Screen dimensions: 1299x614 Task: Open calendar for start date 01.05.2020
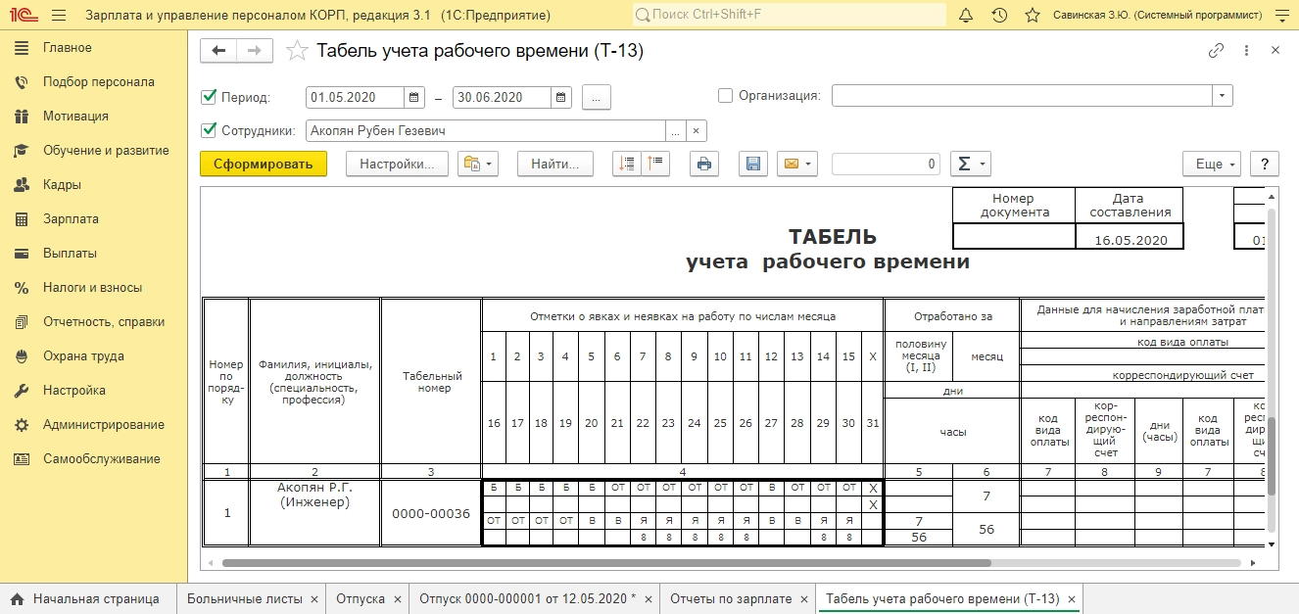pyautogui.click(x=414, y=97)
